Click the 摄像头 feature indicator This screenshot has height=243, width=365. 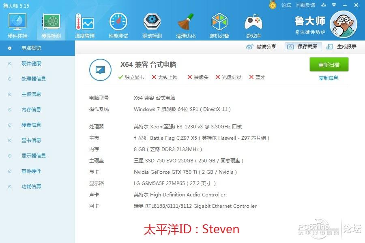click(198, 77)
